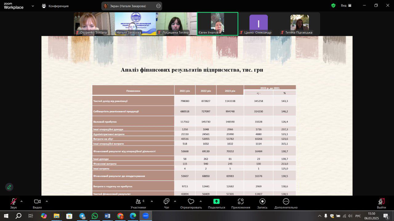Expand audio options arrow next to microphone
This screenshot has height=221, width=394.
click(22, 201)
